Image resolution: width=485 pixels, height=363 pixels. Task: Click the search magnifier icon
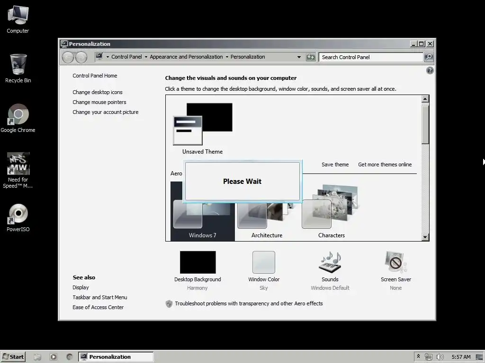pyautogui.click(x=429, y=57)
